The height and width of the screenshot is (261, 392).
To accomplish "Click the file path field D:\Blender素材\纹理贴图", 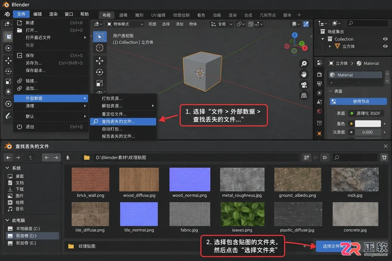I will (x=196, y=158).
